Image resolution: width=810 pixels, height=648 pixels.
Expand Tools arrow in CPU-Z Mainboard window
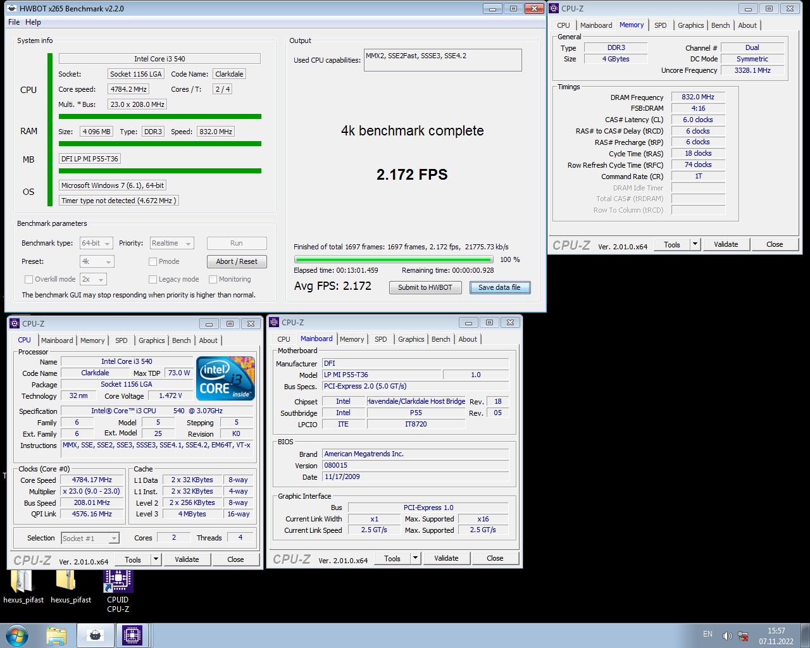[415, 558]
